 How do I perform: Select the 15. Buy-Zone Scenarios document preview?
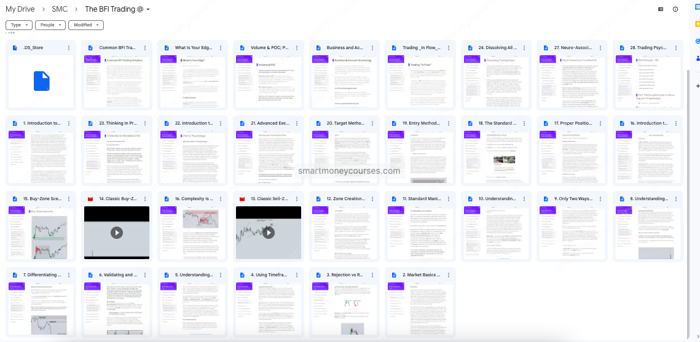[x=41, y=233]
